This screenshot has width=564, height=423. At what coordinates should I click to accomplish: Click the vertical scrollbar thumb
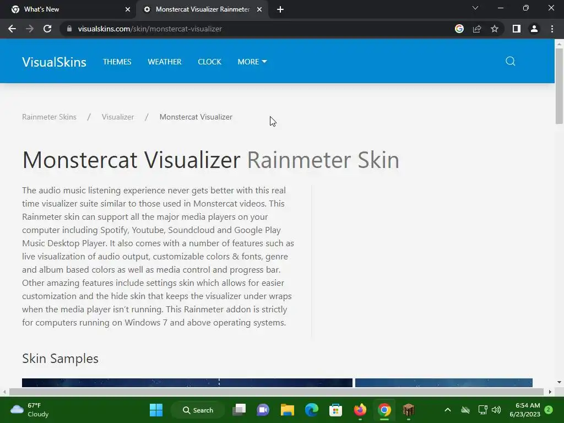point(559,86)
